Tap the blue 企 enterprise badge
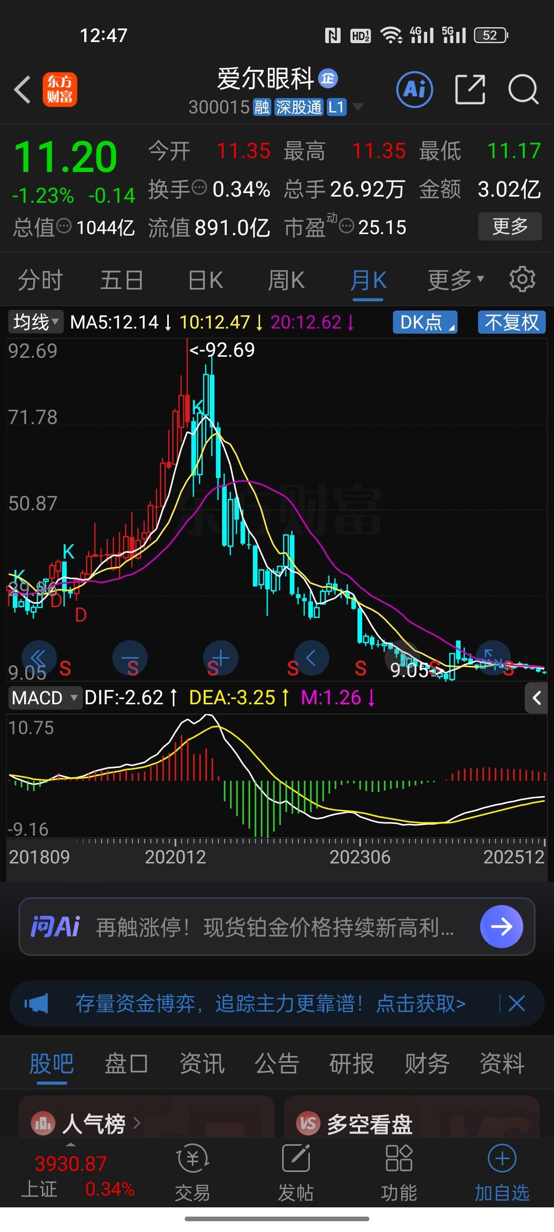Viewport: 554px width, 1232px height. pos(328,79)
